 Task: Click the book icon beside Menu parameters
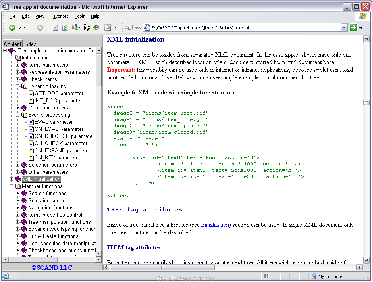[x=24, y=108]
